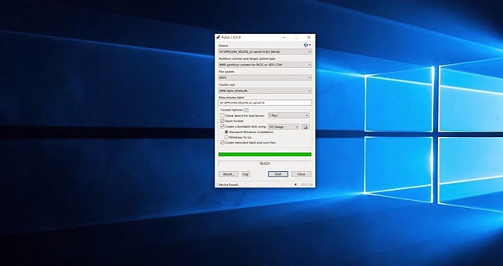
Task: Expand the Cluster size dropdown
Action: point(265,91)
